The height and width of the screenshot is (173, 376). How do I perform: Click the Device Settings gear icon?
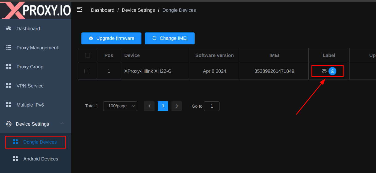coord(9,124)
